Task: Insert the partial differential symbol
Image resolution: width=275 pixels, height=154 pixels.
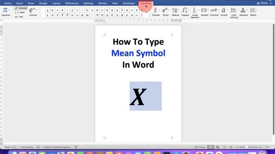Action: (52, 15)
